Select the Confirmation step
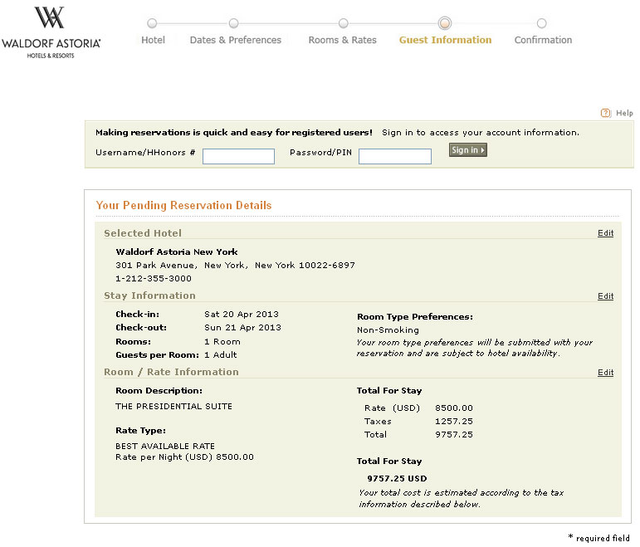 click(543, 40)
